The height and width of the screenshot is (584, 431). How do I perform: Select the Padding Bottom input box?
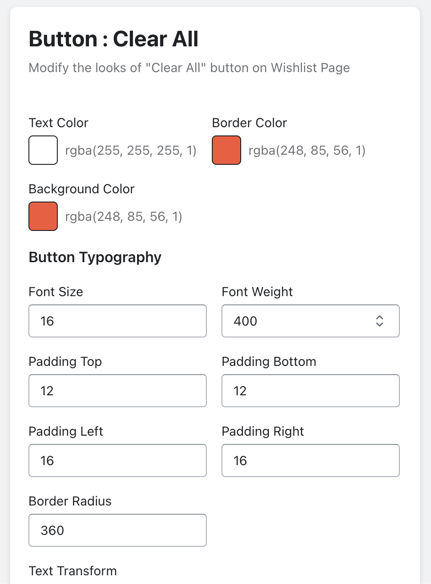tap(310, 391)
